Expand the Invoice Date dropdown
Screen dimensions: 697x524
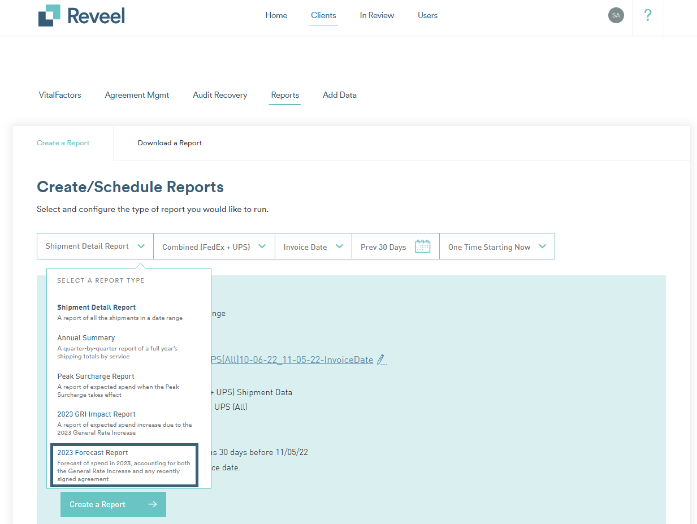(x=313, y=246)
